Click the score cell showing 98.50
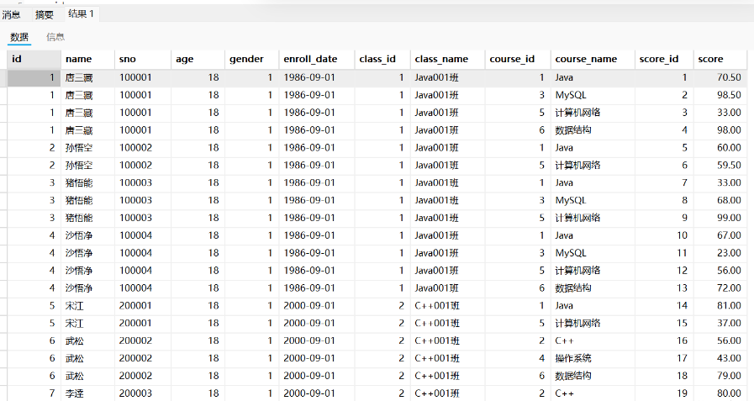 point(728,95)
